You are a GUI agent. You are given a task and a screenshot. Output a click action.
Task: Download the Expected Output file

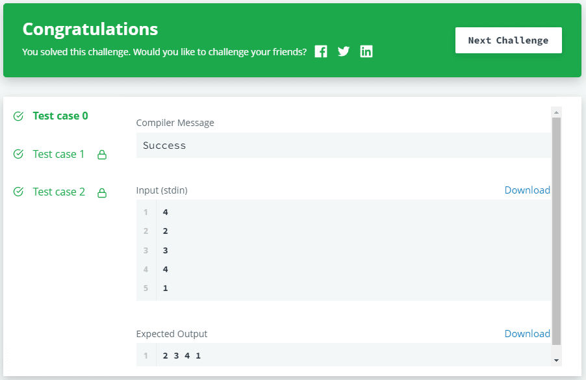(527, 334)
